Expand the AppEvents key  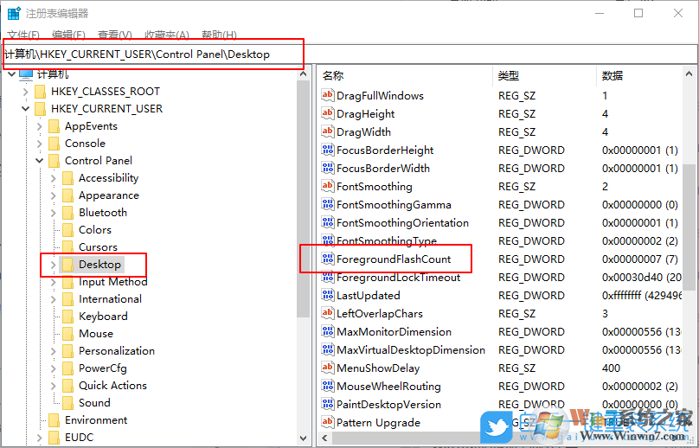pyautogui.click(x=40, y=126)
